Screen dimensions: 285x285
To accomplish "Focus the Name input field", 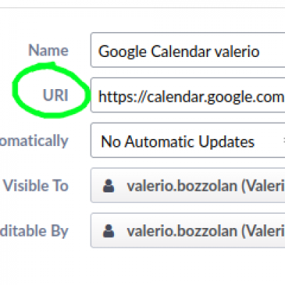I will tap(187, 50).
